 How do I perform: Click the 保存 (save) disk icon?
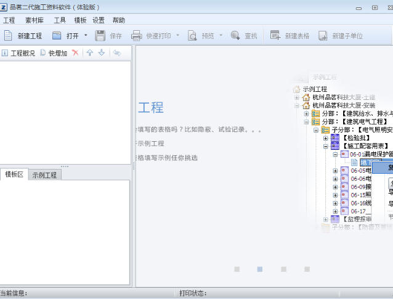pos(100,36)
